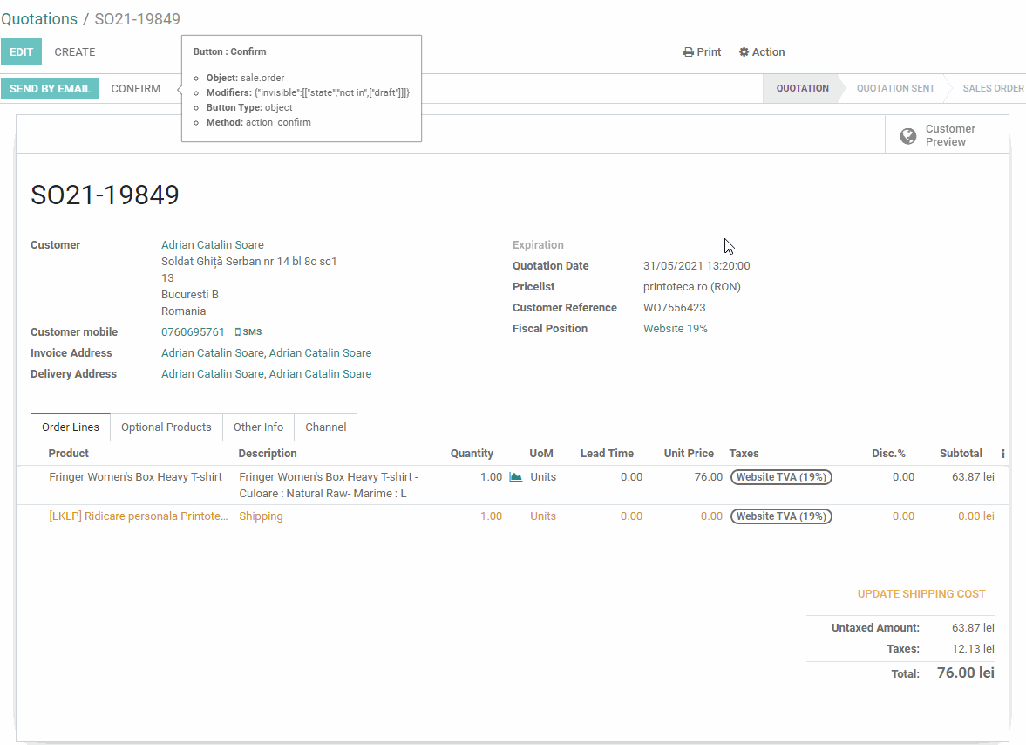This screenshot has width=1026, height=745.
Task: Click the Customer Preview globe icon
Action: pos(907,136)
